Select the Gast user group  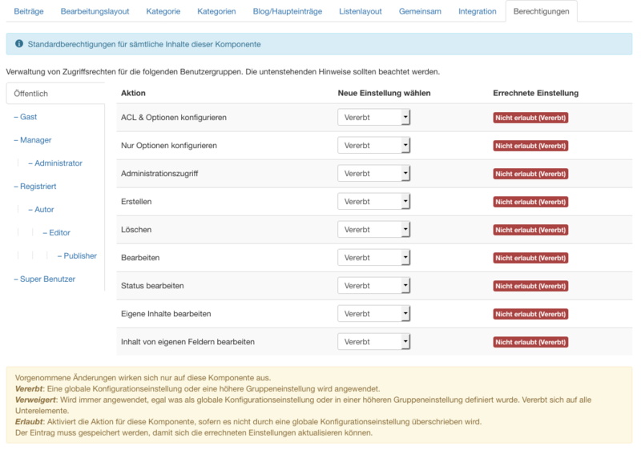26,117
